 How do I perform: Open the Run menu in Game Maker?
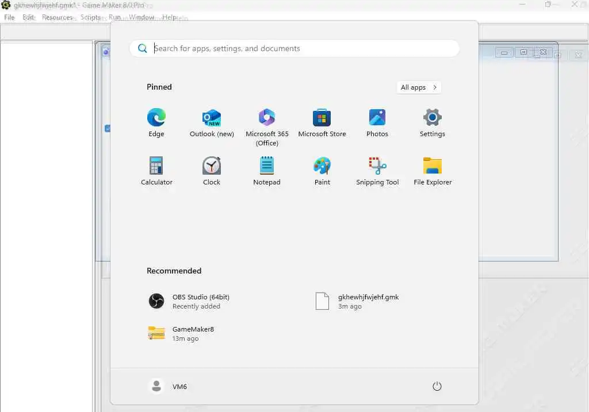click(114, 17)
